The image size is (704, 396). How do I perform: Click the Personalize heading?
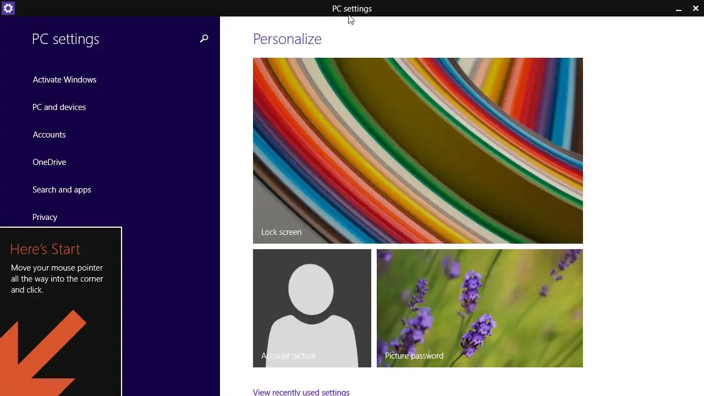click(287, 39)
